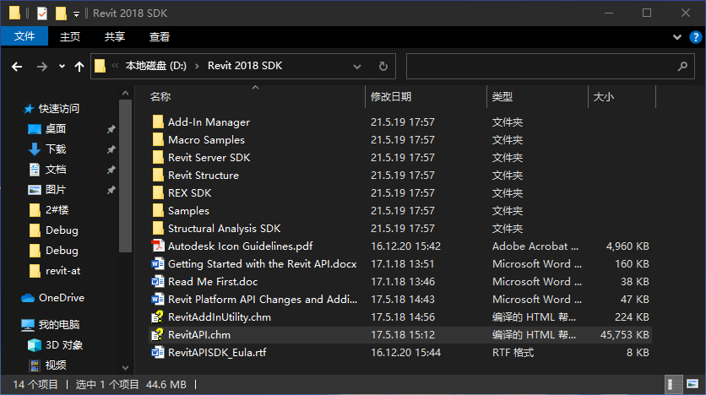This screenshot has height=395, width=706.
Task: Open 桌面 in Quick access
Action: [56, 128]
